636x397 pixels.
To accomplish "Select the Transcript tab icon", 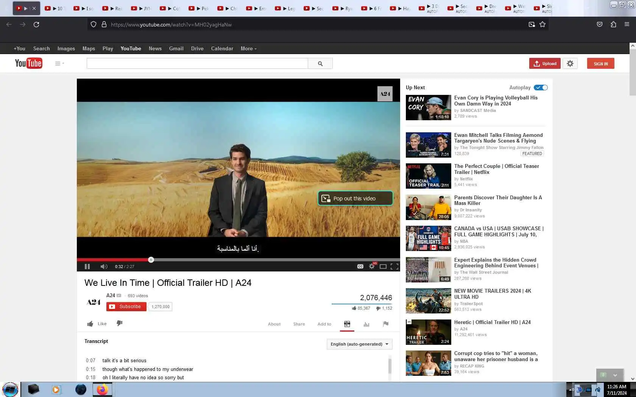I will click(347, 324).
